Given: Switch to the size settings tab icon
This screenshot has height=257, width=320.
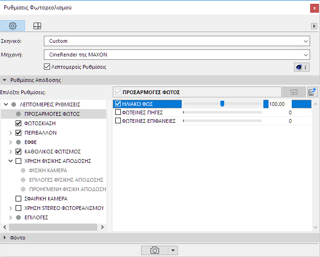Looking at the screenshot, I should [37, 26].
